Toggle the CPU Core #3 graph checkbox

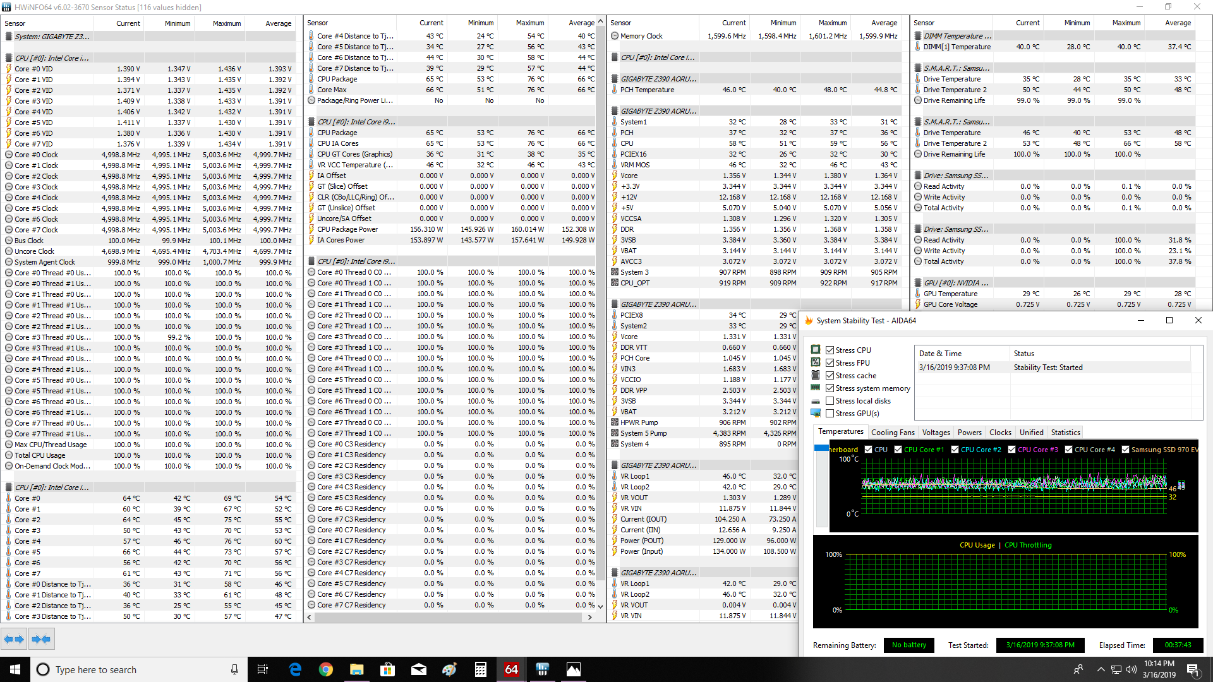tap(1011, 450)
